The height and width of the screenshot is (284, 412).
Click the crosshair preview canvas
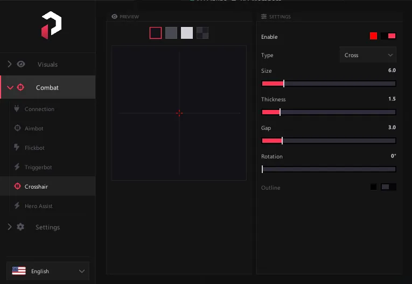[x=179, y=113]
